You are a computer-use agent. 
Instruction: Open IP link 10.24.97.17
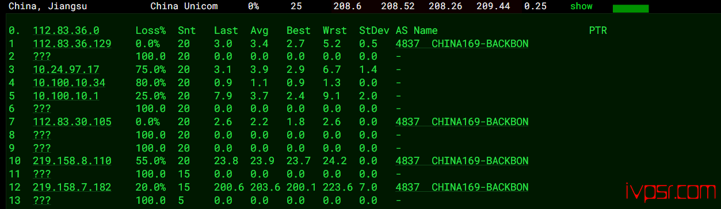pos(66,69)
